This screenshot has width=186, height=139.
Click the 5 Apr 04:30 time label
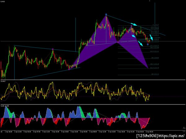(84, 132)
